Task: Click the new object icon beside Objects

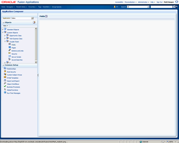Action: pos(34,22)
